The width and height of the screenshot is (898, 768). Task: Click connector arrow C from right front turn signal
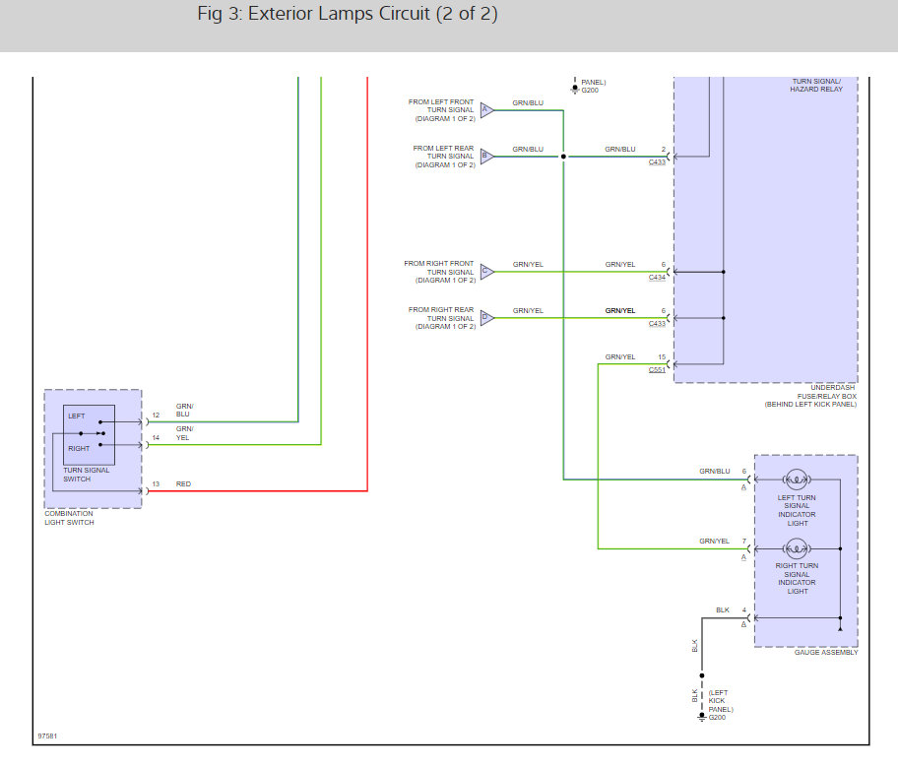[486, 272]
